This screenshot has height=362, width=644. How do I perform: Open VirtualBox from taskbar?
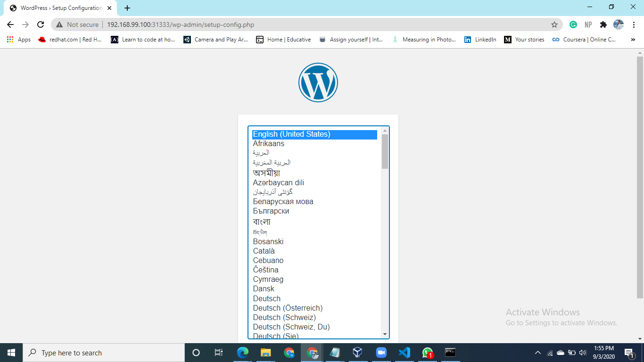358,353
